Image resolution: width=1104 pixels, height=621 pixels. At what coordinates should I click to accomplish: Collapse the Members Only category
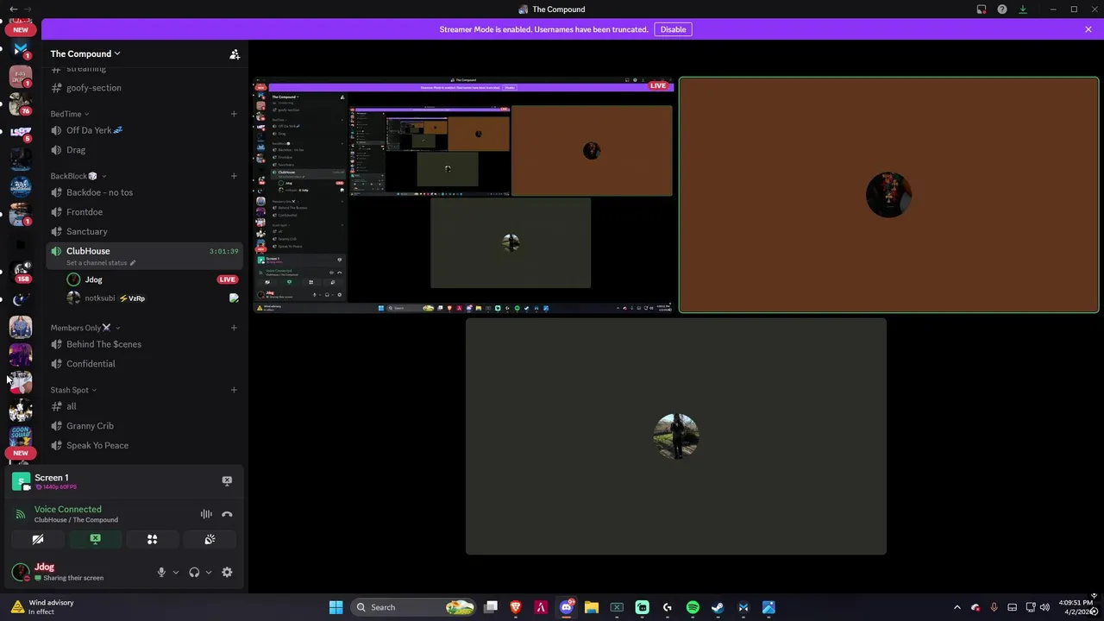[x=85, y=328]
